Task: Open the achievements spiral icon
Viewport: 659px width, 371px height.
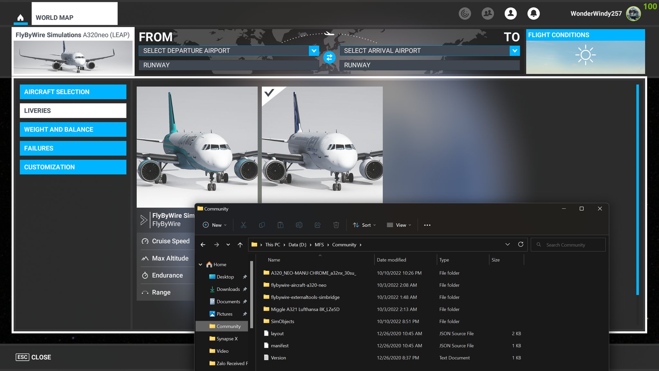Action: pos(465,14)
